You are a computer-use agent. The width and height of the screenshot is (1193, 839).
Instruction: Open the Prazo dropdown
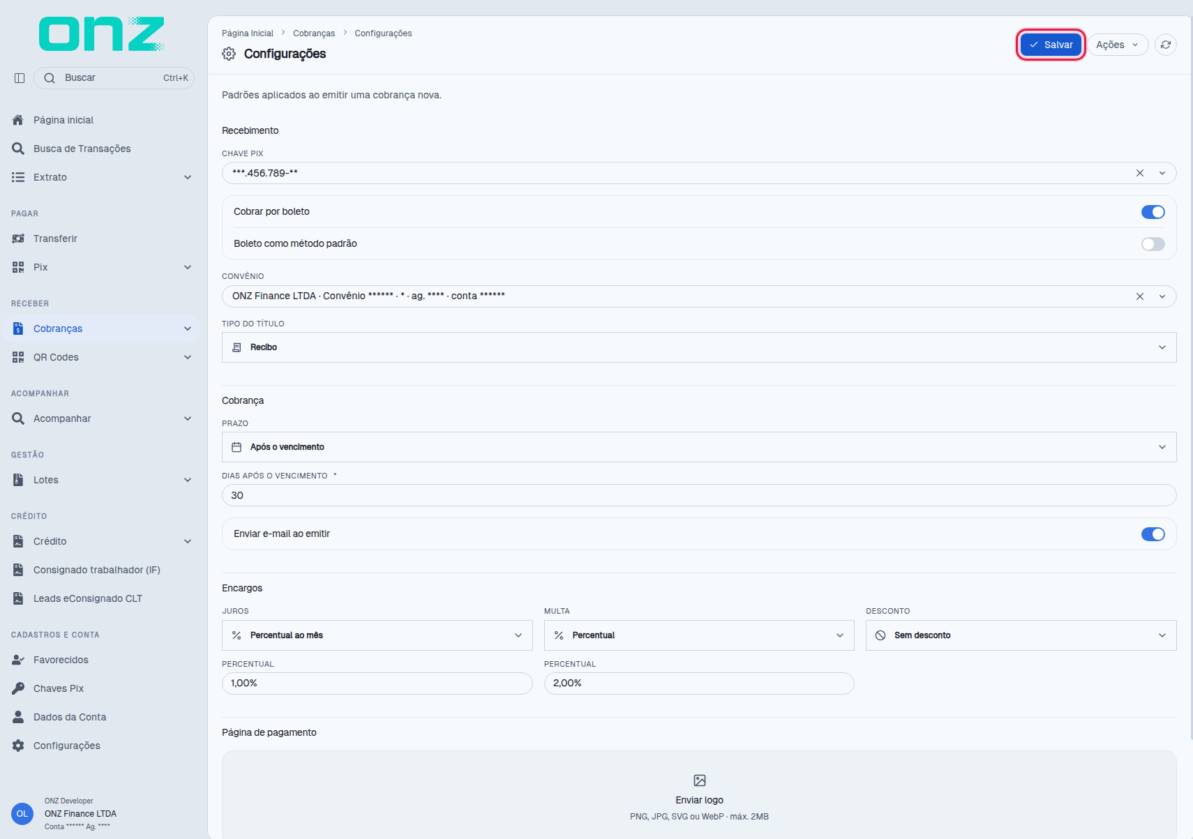pyautogui.click(x=699, y=447)
